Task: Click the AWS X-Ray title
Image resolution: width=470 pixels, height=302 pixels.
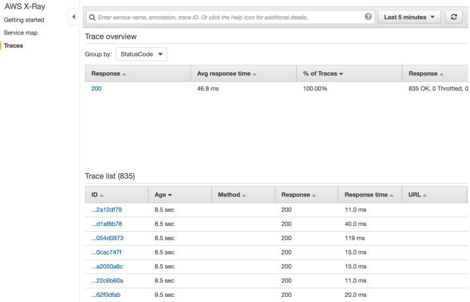Action: pyautogui.click(x=25, y=7)
